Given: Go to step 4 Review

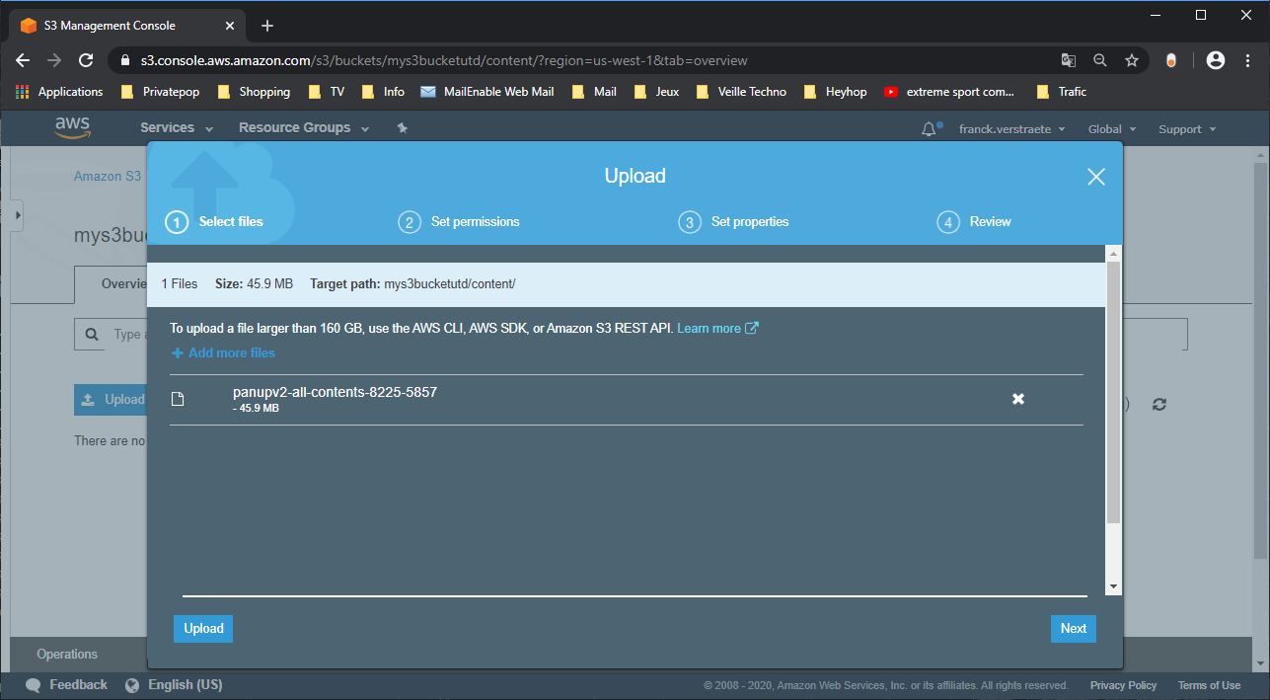Looking at the screenshot, I should click(x=974, y=222).
